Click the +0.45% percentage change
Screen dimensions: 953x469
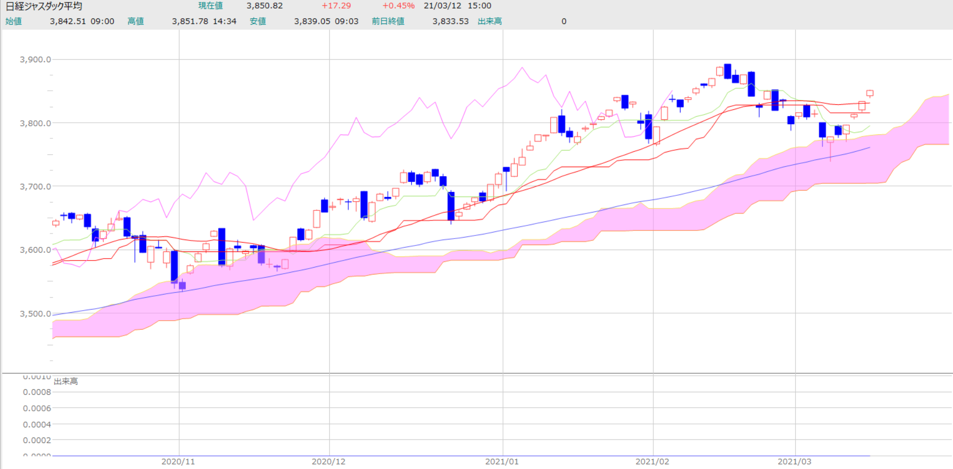[x=398, y=6]
